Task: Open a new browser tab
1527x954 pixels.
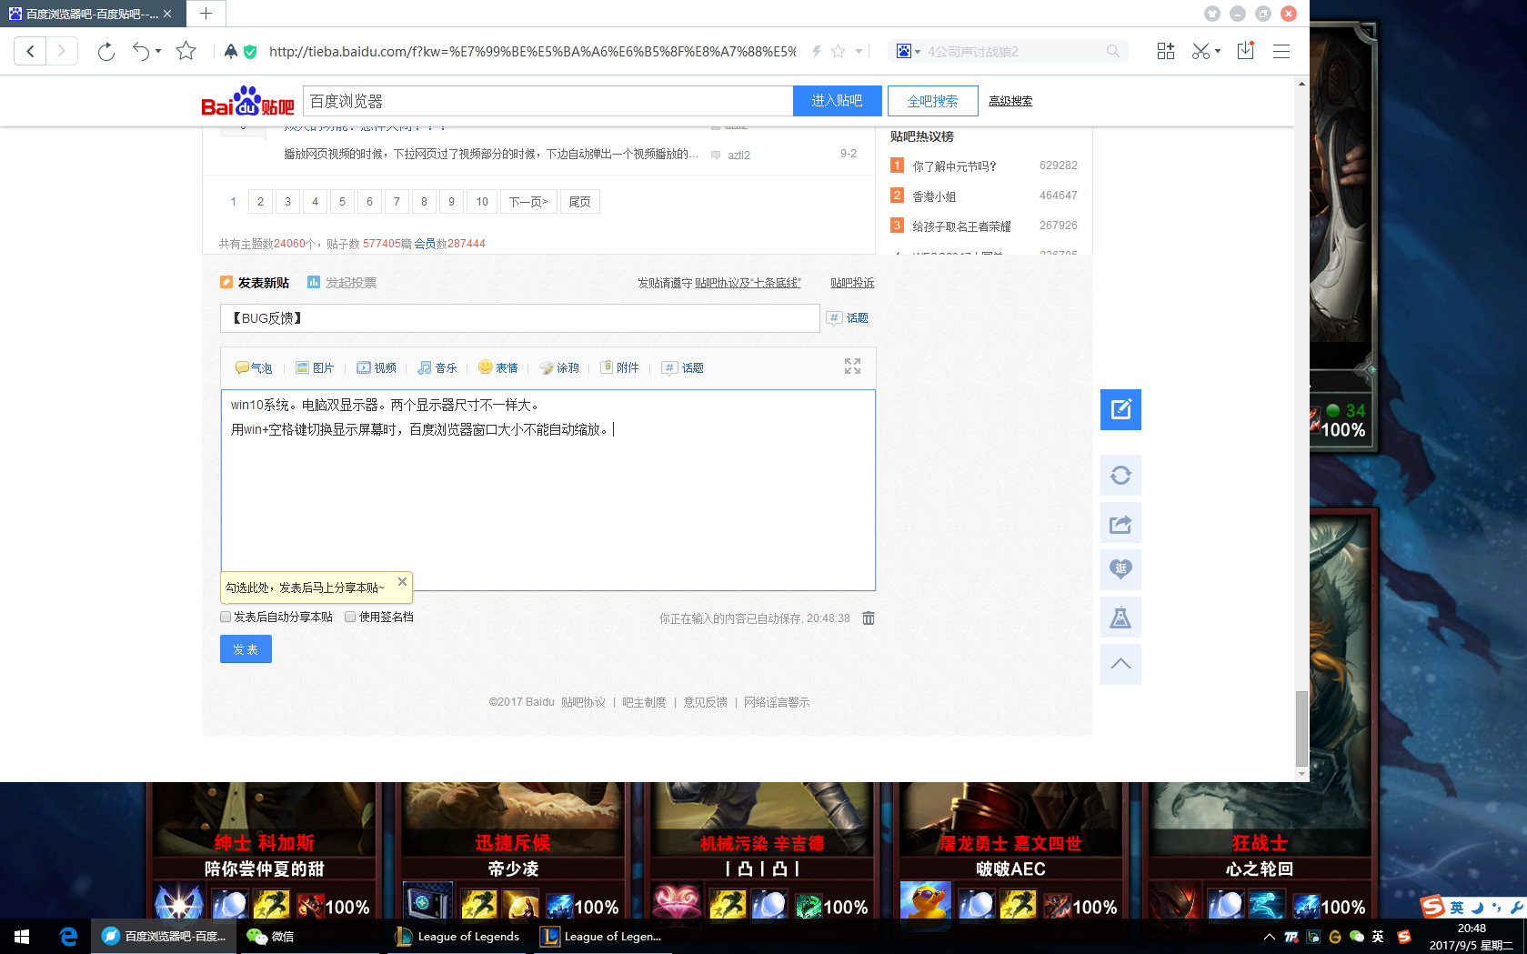Action: (x=206, y=14)
